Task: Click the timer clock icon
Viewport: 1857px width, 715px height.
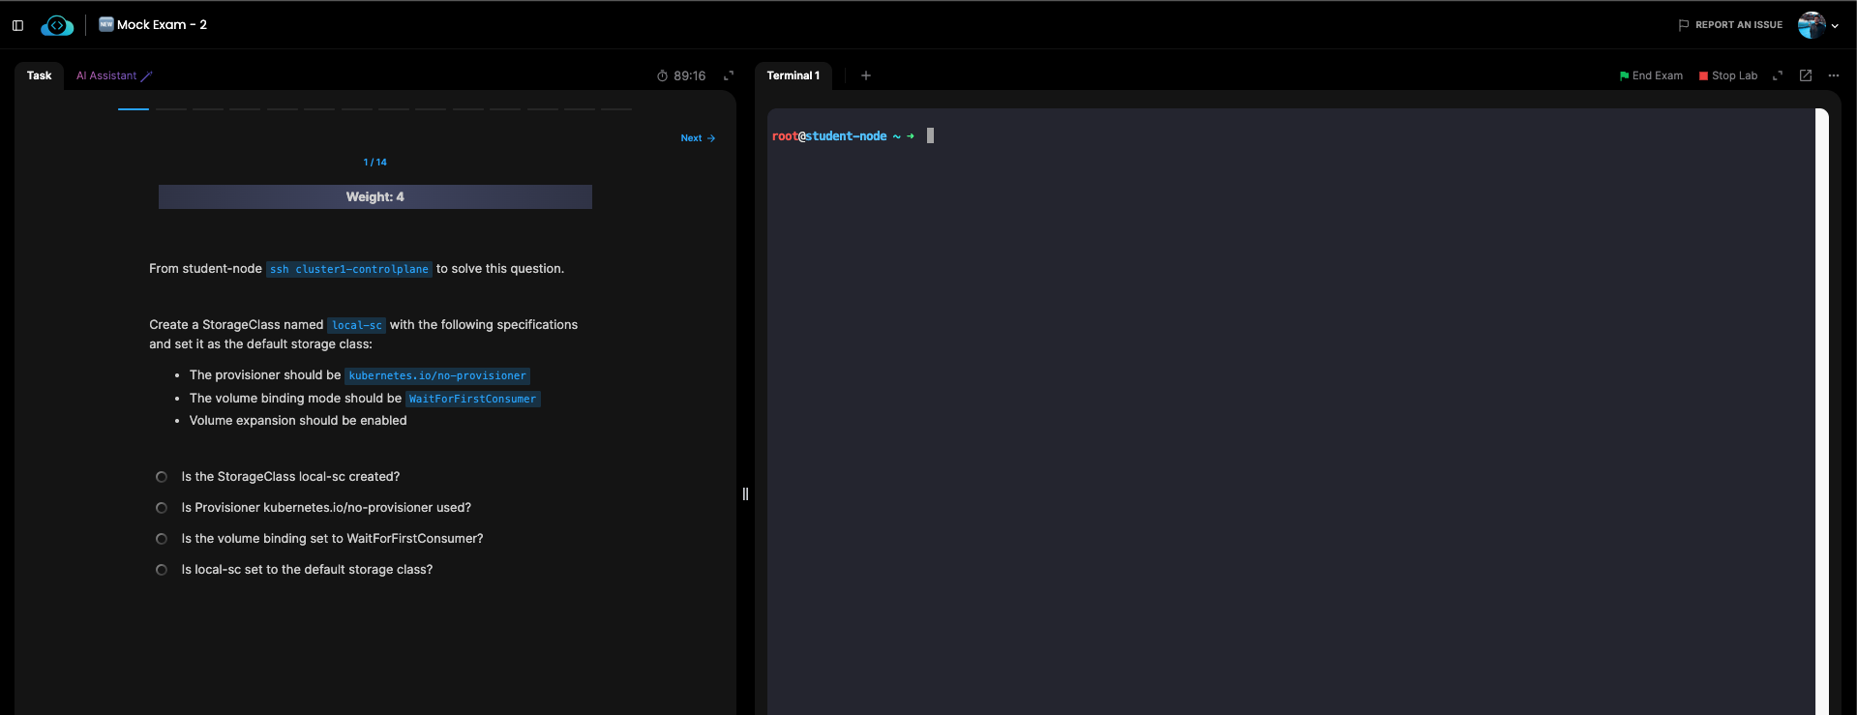Action: pyautogui.click(x=662, y=75)
